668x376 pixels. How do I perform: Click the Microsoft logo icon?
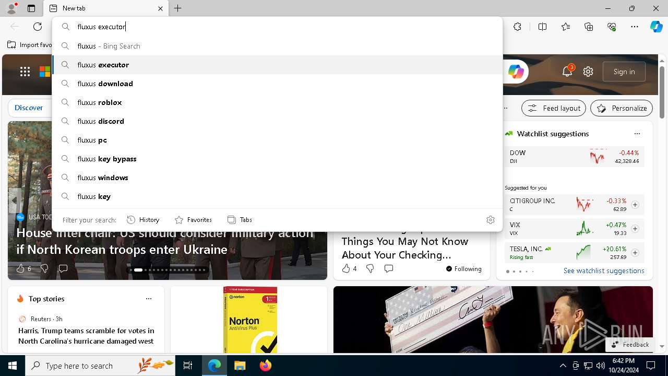[x=45, y=72]
